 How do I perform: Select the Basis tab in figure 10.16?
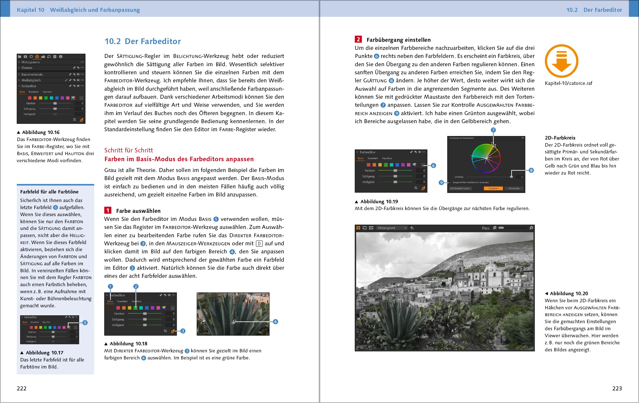click(22, 92)
